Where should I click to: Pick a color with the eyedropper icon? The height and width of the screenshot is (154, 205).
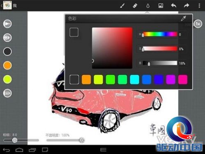(x=183, y=18)
